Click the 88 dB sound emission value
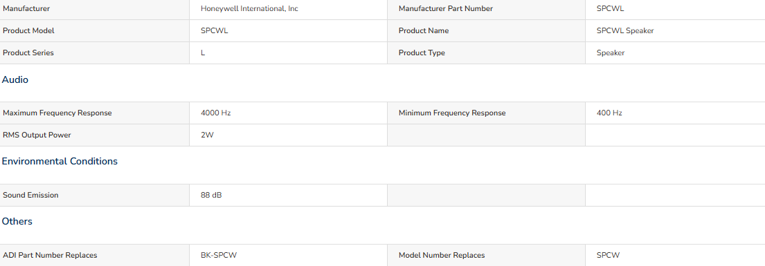This screenshot has width=765, height=266. [211, 195]
